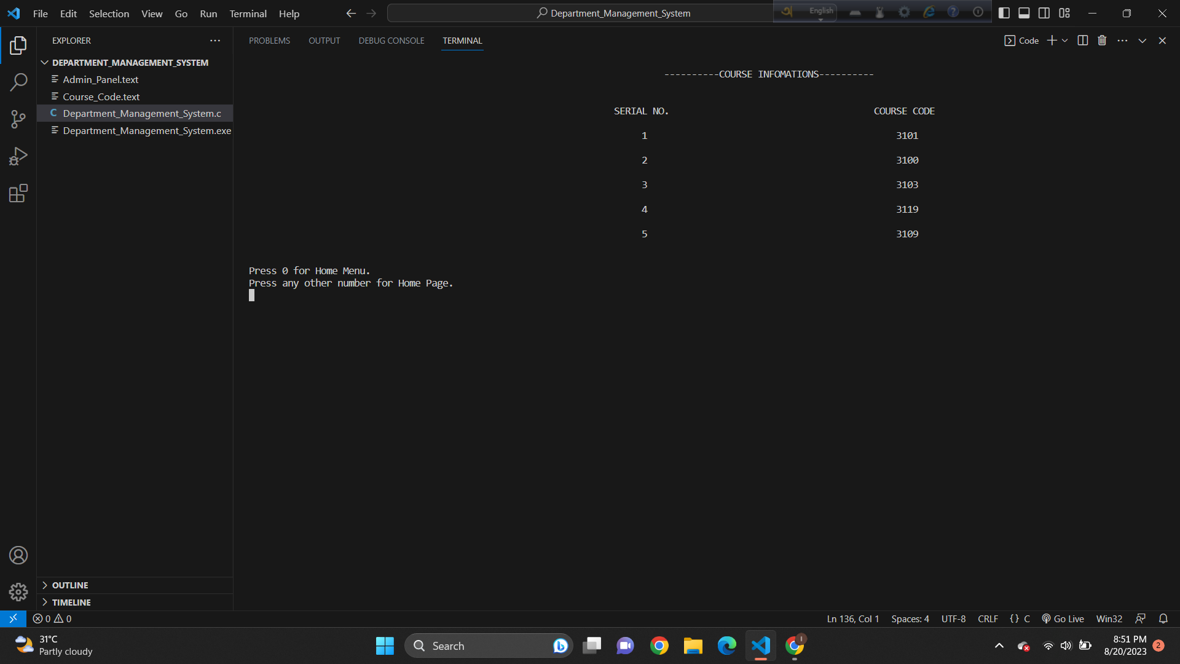Maximize the panel with the chevron
The image size is (1180, 664).
pos(1142,40)
